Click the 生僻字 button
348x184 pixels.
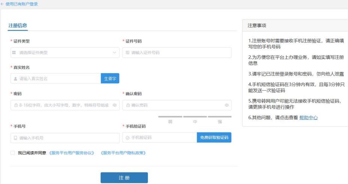click(110, 78)
